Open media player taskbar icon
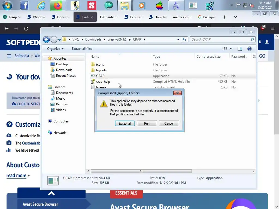 point(142,5)
